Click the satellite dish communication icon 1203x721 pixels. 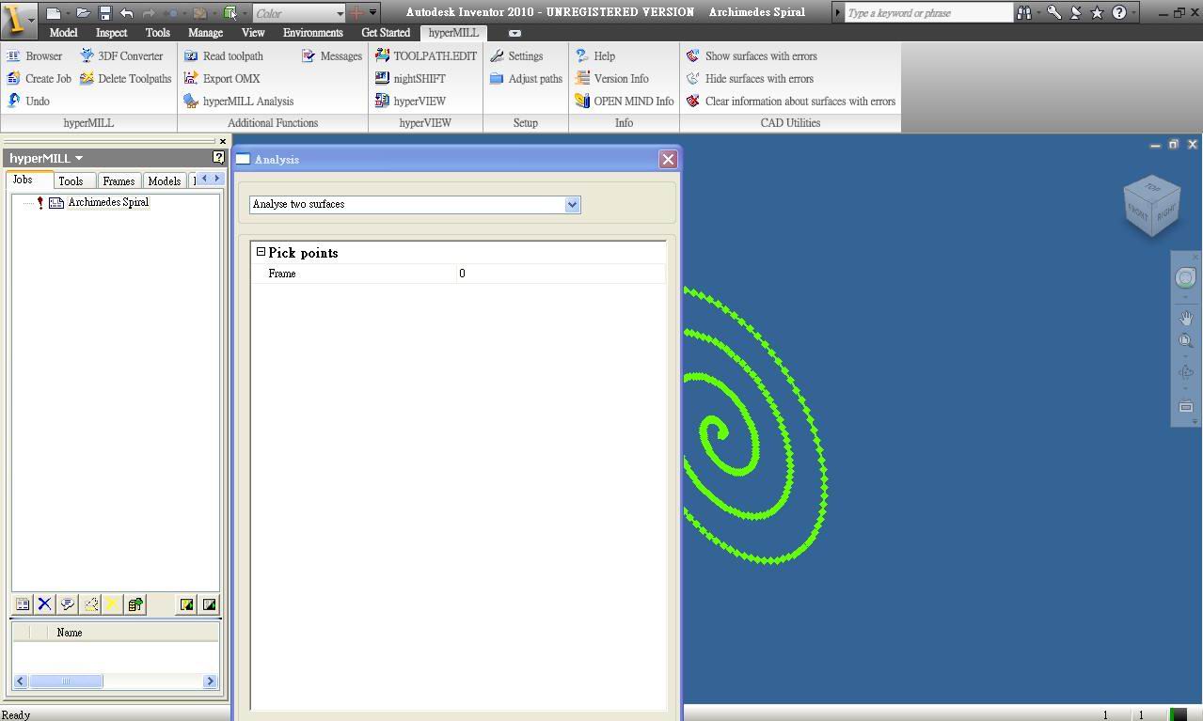click(x=1076, y=13)
